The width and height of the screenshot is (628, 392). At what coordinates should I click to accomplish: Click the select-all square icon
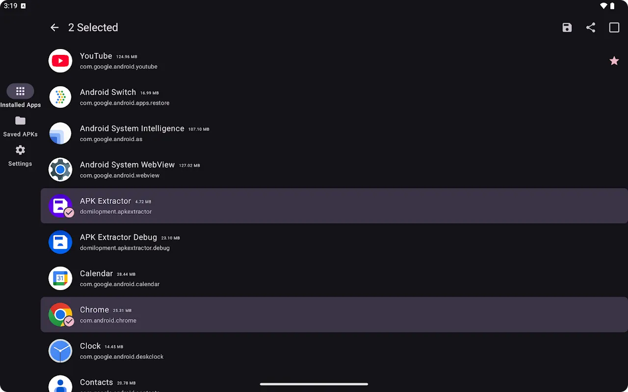pyautogui.click(x=614, y=27)
